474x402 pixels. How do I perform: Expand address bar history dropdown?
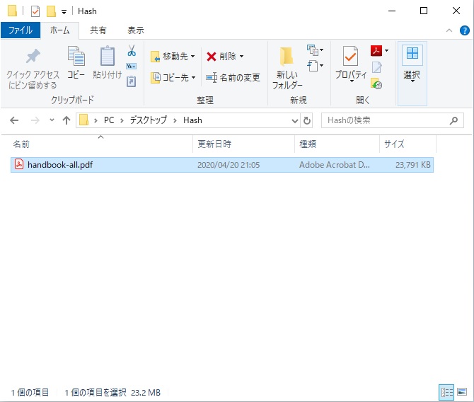[x=295, y=121]
